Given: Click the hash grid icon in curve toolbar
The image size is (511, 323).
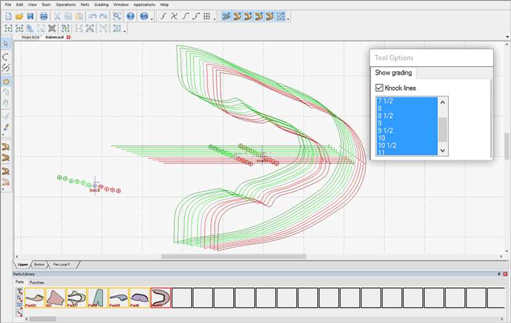Looking at the screenshot, I should pyautogui.click(x=206, y=17).
